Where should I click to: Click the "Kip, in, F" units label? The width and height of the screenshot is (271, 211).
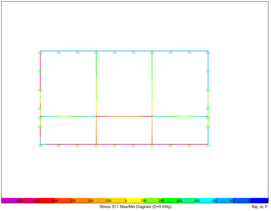pos(259,207)
